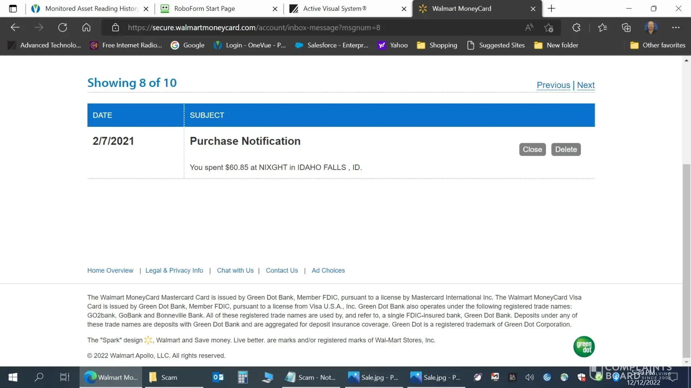Open Outlook from the taskbar
691x388 pixels.
click(218, 377)
